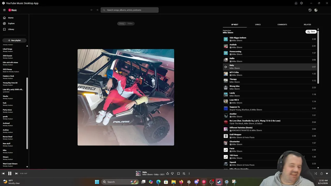
Task: Open the listening history clock icon
Action: 310,10
